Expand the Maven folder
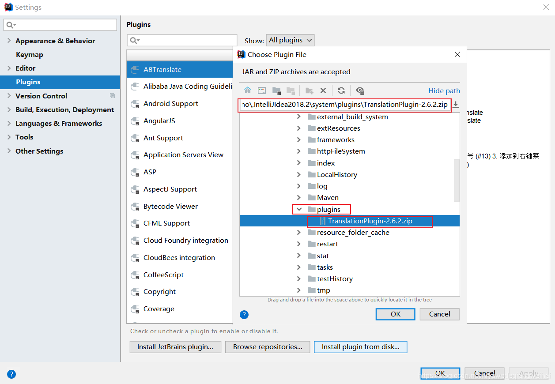 (299, 197)
